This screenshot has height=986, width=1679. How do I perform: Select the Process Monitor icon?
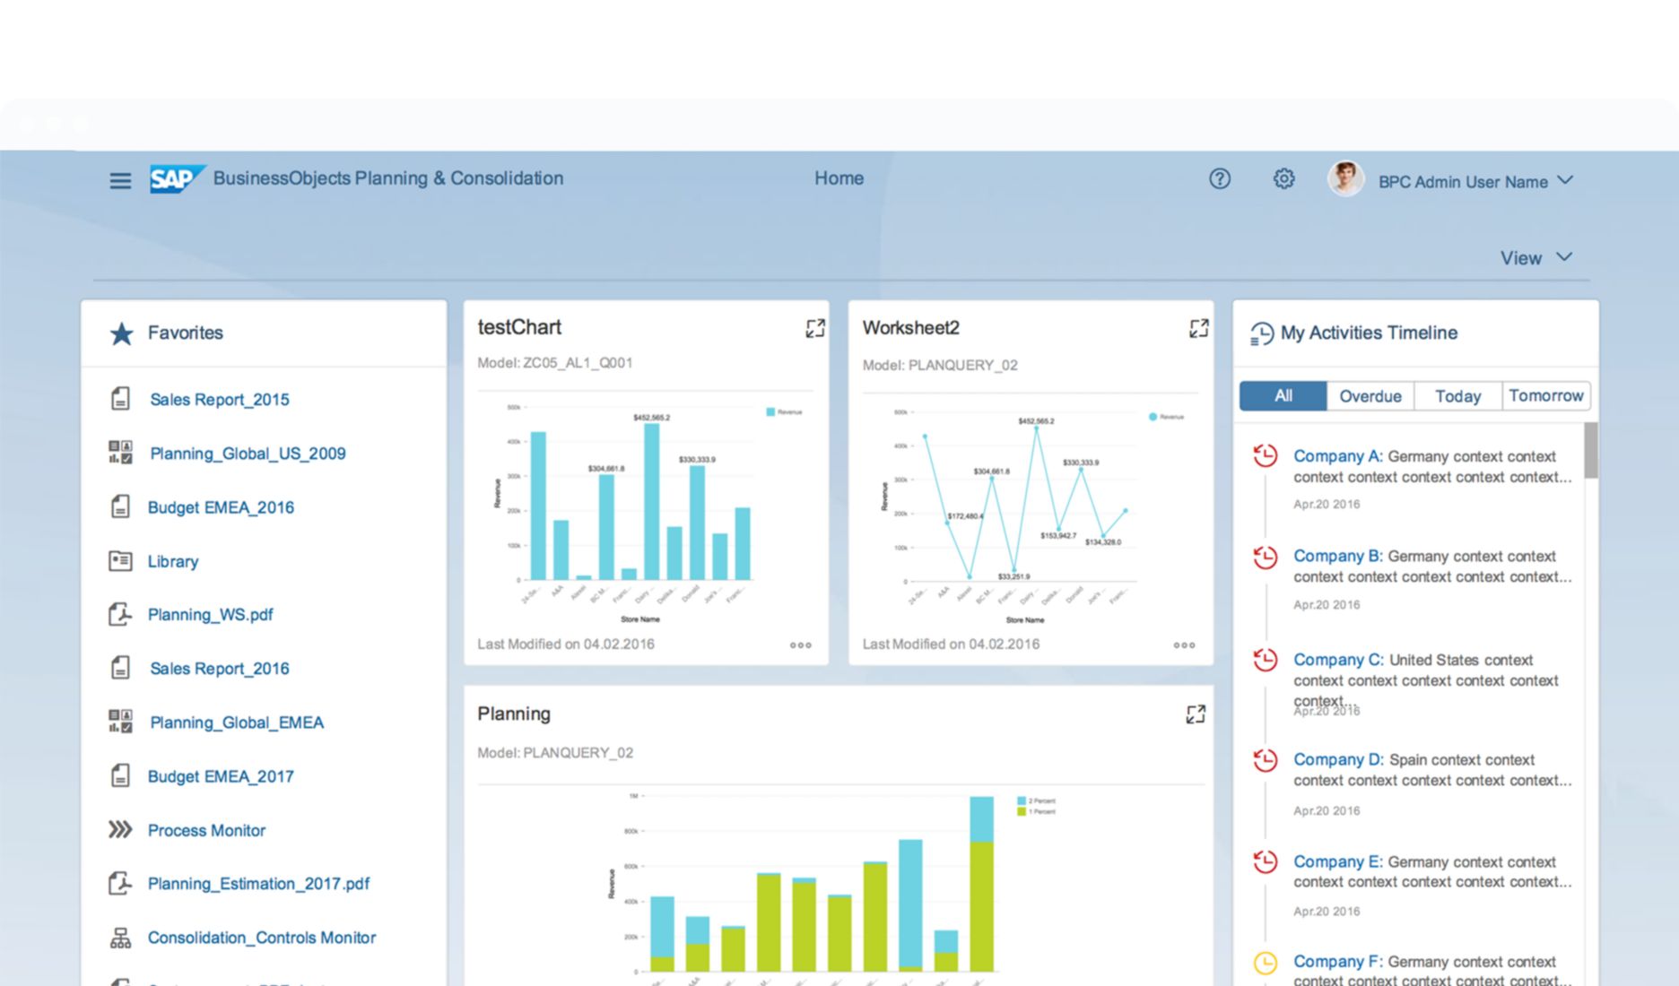(x=121, y=830)
